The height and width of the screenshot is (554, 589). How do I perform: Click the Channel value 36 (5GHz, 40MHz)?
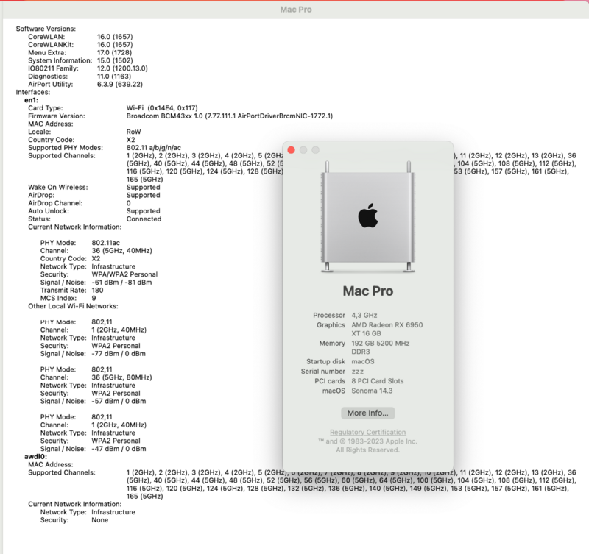(x=121, y=250)
